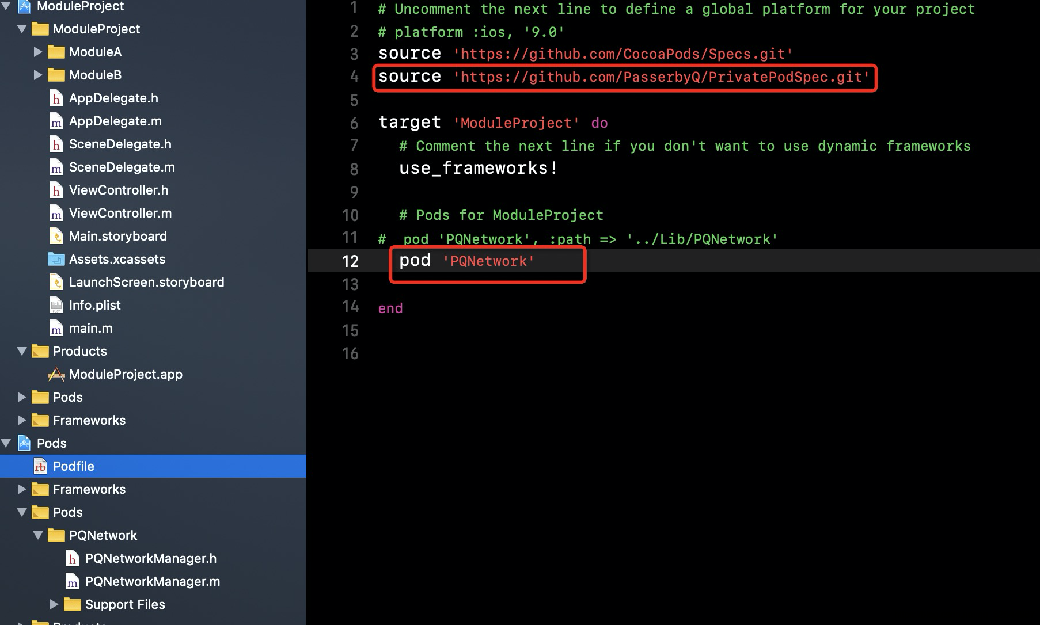Click the Support Files folder icon

(x=72, y=604)
